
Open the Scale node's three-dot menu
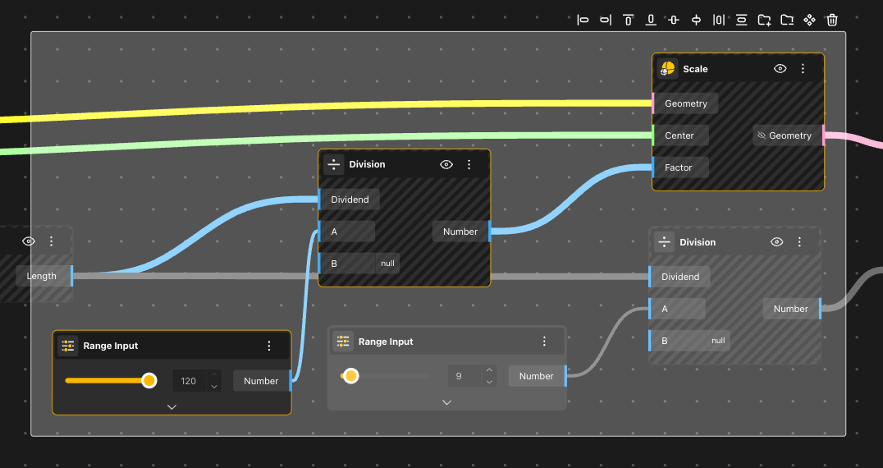coord(803,69)
